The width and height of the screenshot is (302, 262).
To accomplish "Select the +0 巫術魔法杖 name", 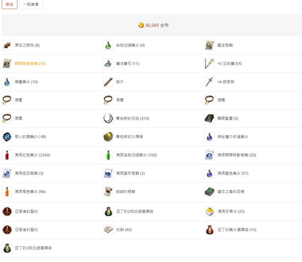I will pyautogui.click(x=230, y=64).
